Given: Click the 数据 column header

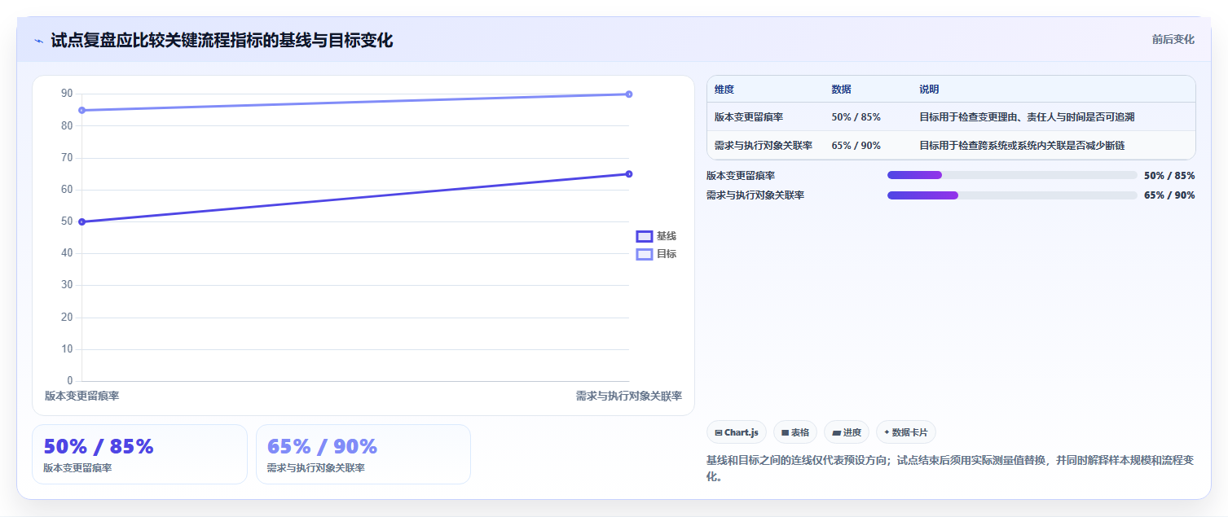Looking at the screenshot, I should click(x=841, y=90).
